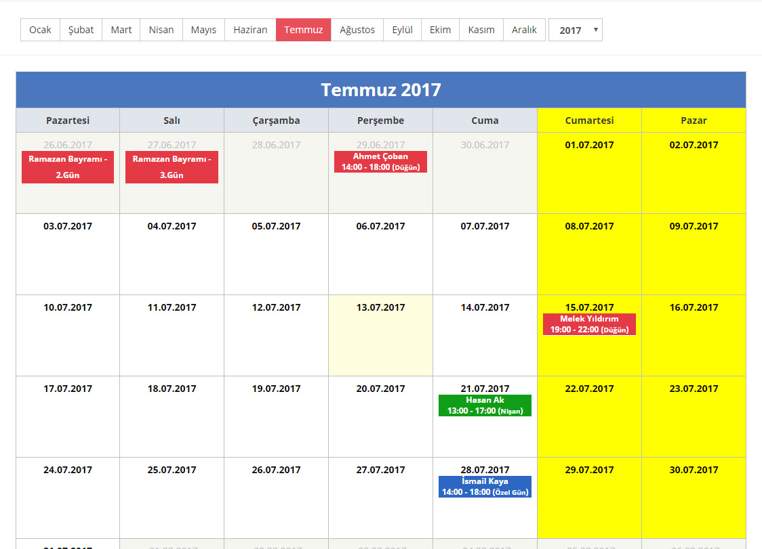
Task: Switch to the Ekim tab
Action: [440, 30]
